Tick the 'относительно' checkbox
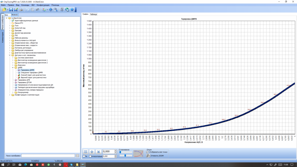Viewport: 297px width, 167px height. (x=90, y=156)
